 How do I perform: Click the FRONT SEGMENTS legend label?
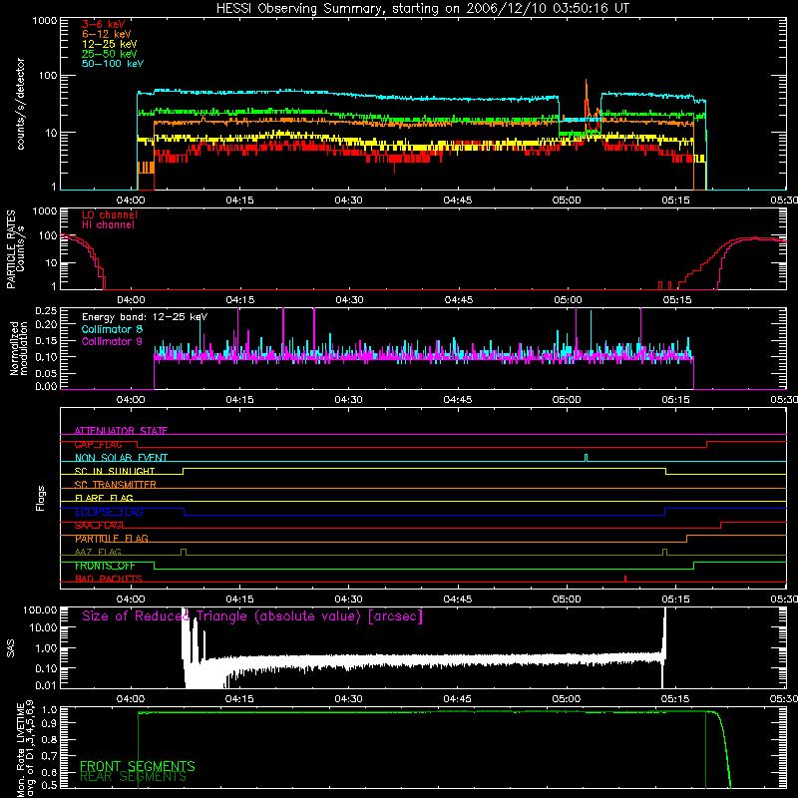(x=138, y=766)
